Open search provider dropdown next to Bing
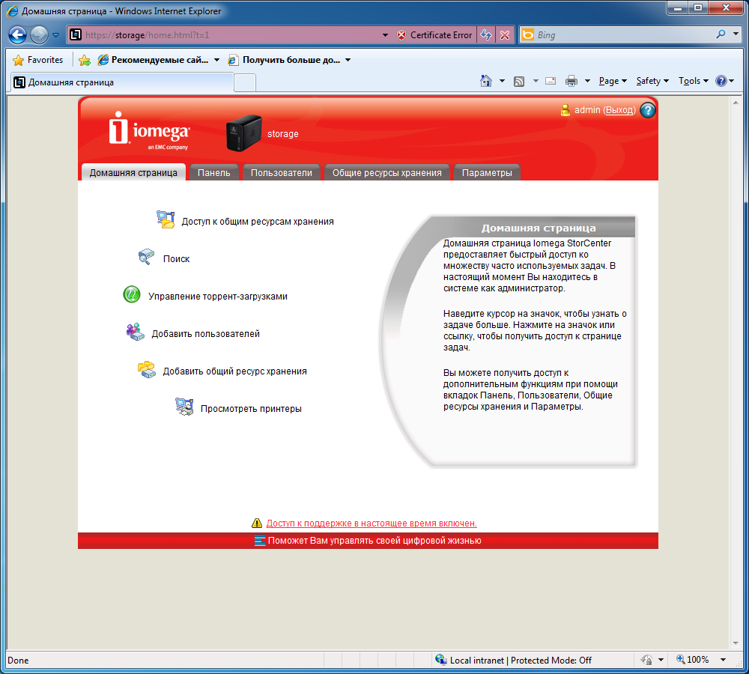 736,34
